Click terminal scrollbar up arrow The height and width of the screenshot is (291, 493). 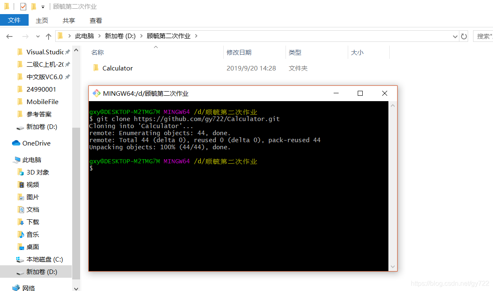(393, 106)
